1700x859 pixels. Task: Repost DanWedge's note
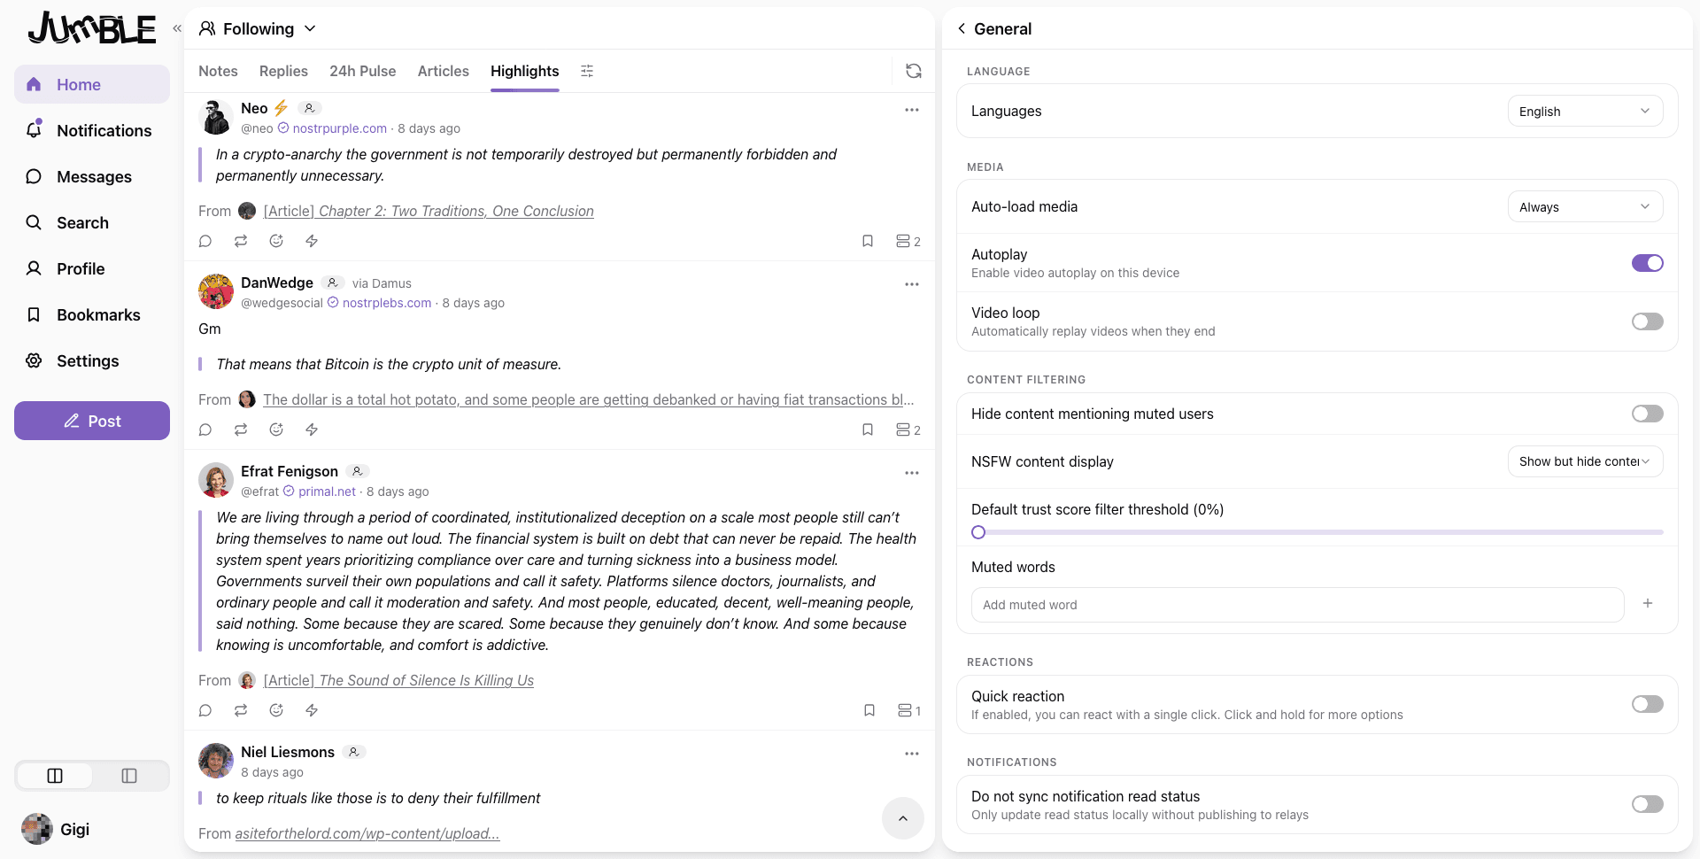(241, 429)
